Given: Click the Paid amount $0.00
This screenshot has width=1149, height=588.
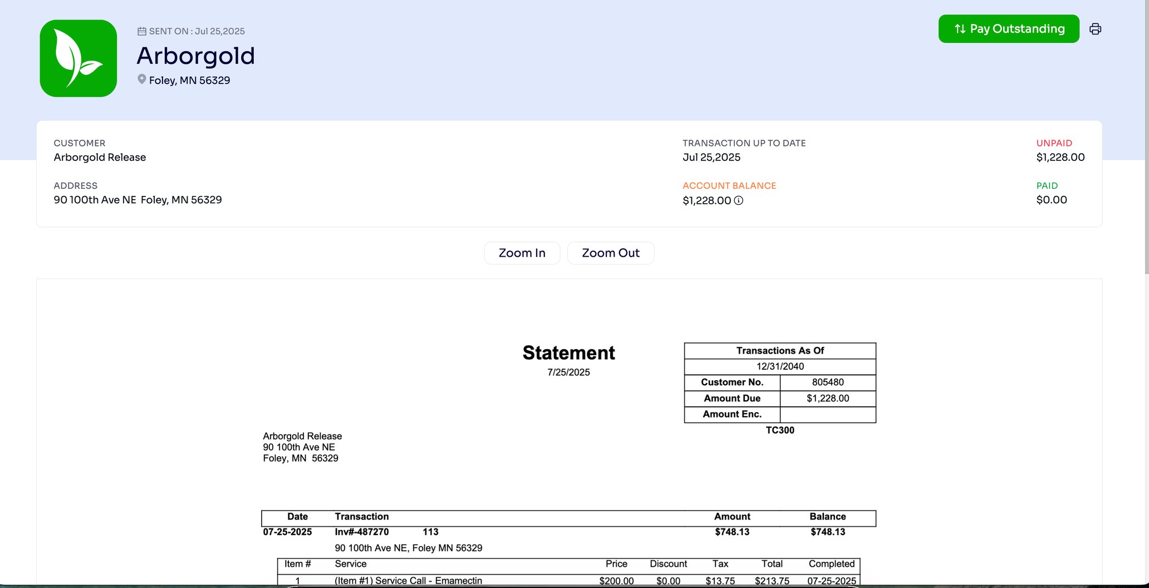Looking at the screenshot, I should pyautogui.click(x=1052, y=199).
